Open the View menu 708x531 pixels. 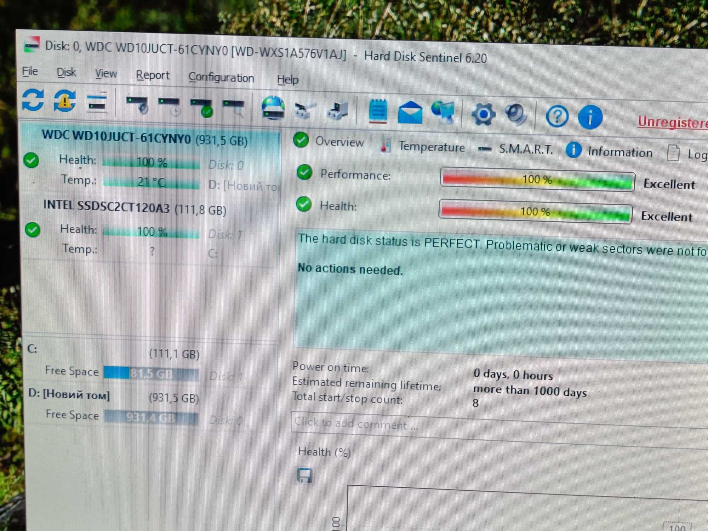pos(106,74)
